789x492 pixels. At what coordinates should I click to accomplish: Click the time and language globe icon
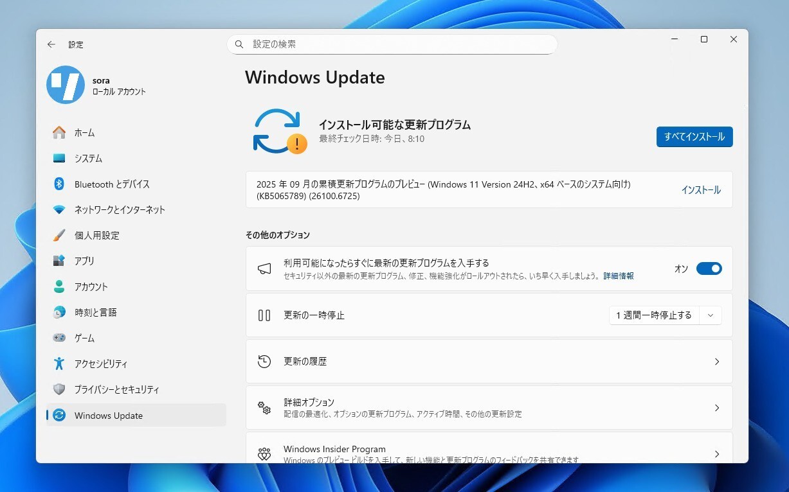click(x=59, y=312)
